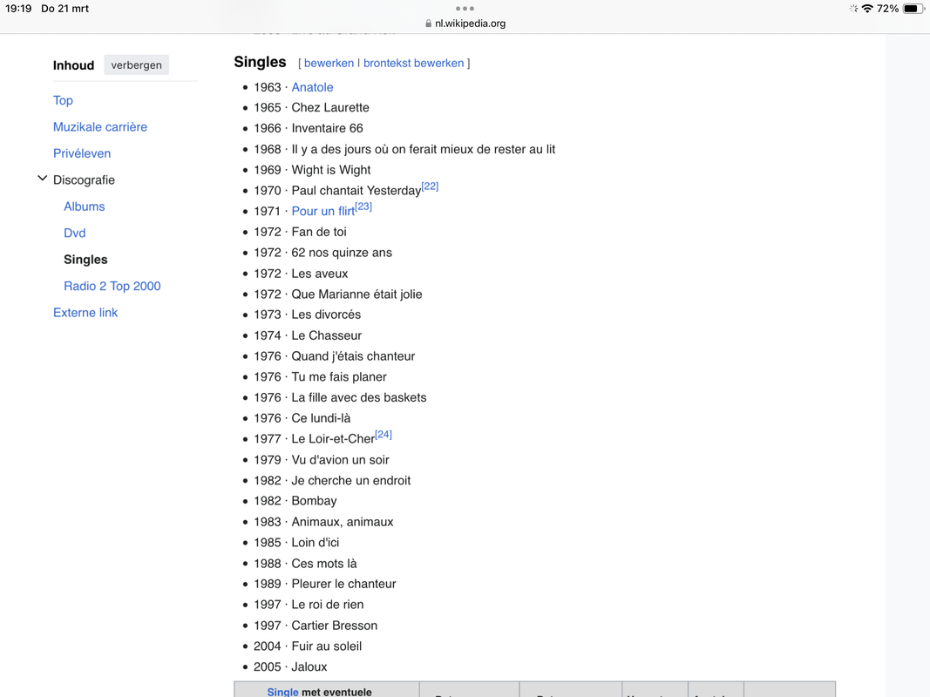Collapse the Discografie section chevron

click(42, 179)
